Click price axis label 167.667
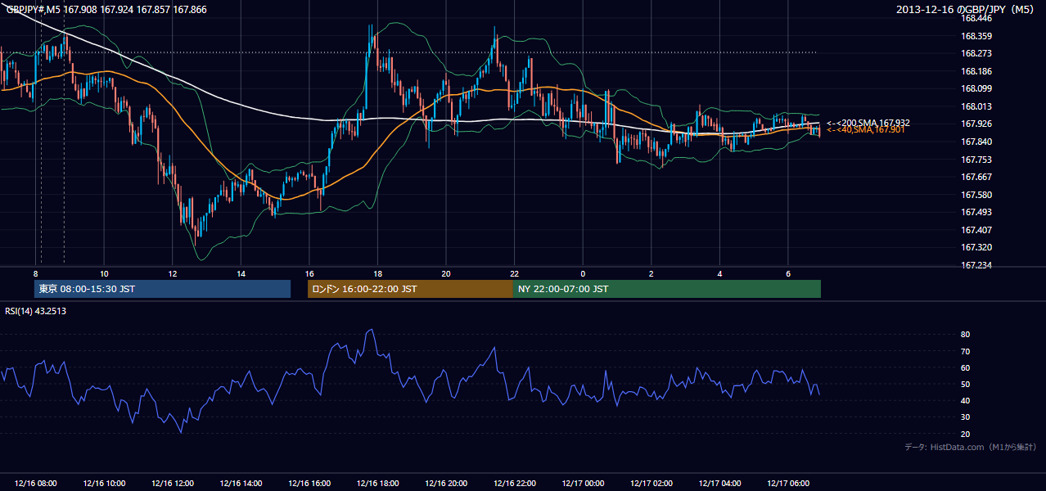The height and width of the screenshot is (491, 1046). [x=976, y=177]
